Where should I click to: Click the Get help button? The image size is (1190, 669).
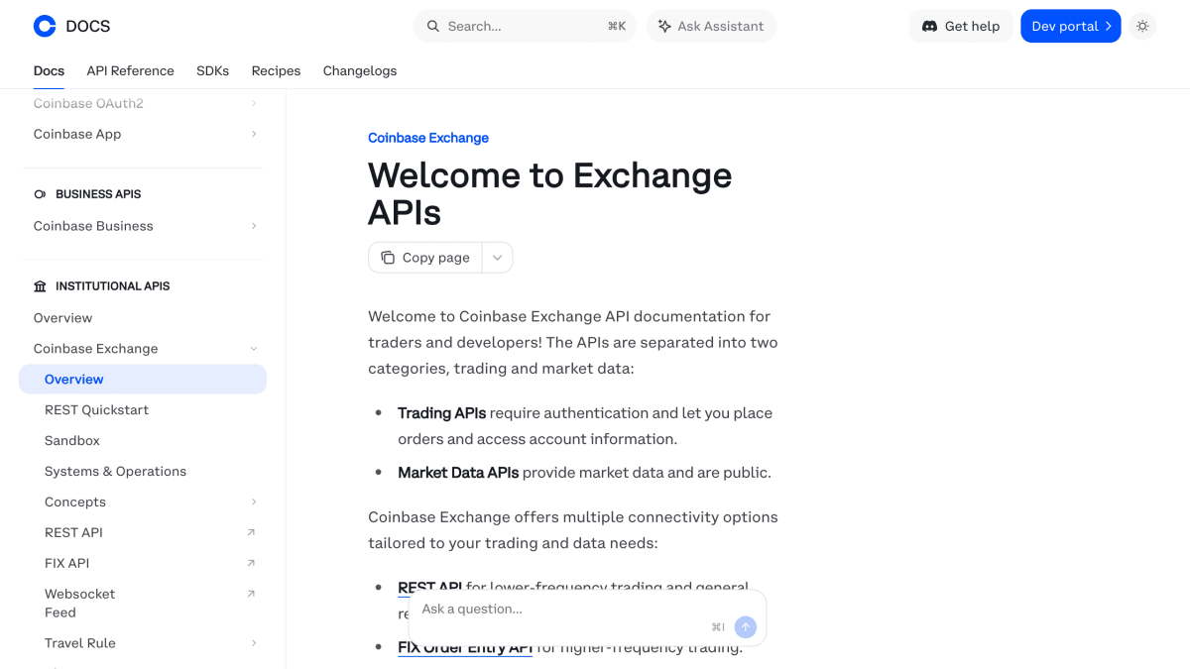(961, 26)
